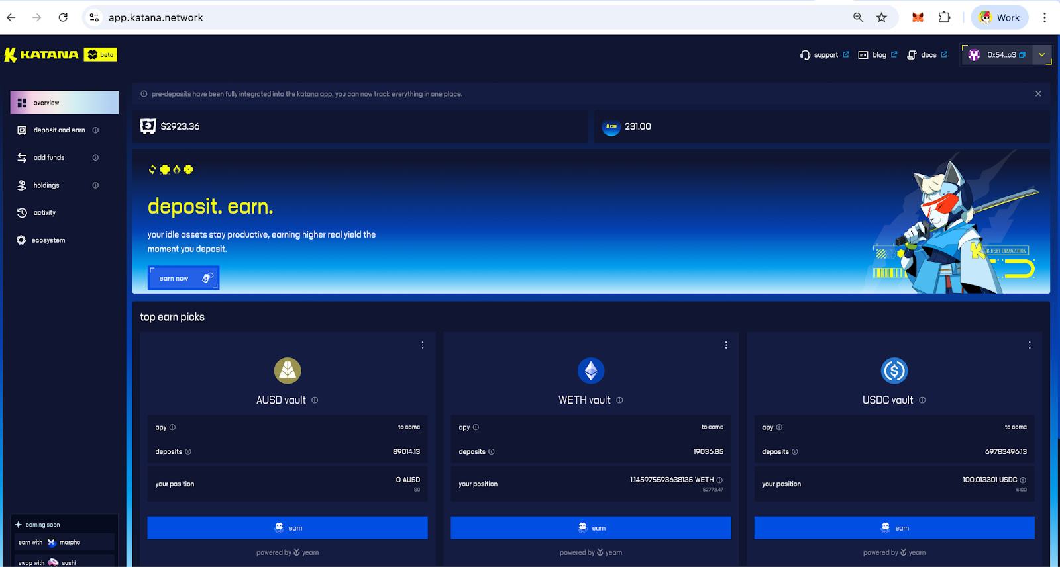Open the Work browser profile
Viewport: 1060px width, 567px height.
pos(1000,18)
